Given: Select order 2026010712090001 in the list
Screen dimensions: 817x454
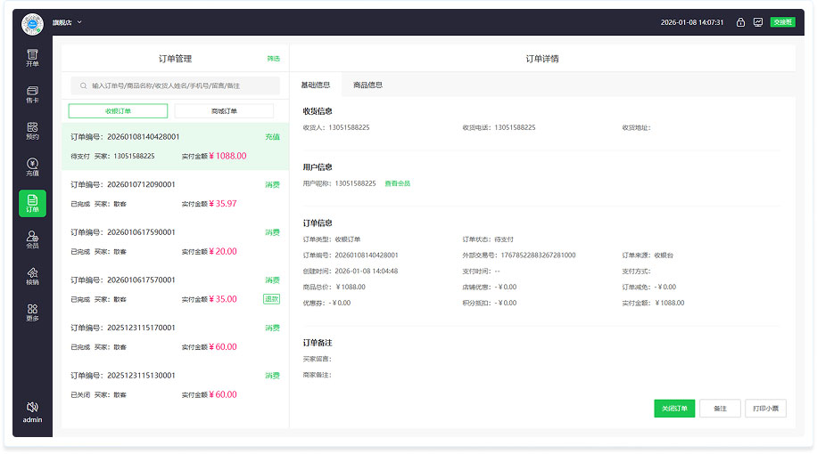Looking at the screenshot, I should tap(175, 194).
